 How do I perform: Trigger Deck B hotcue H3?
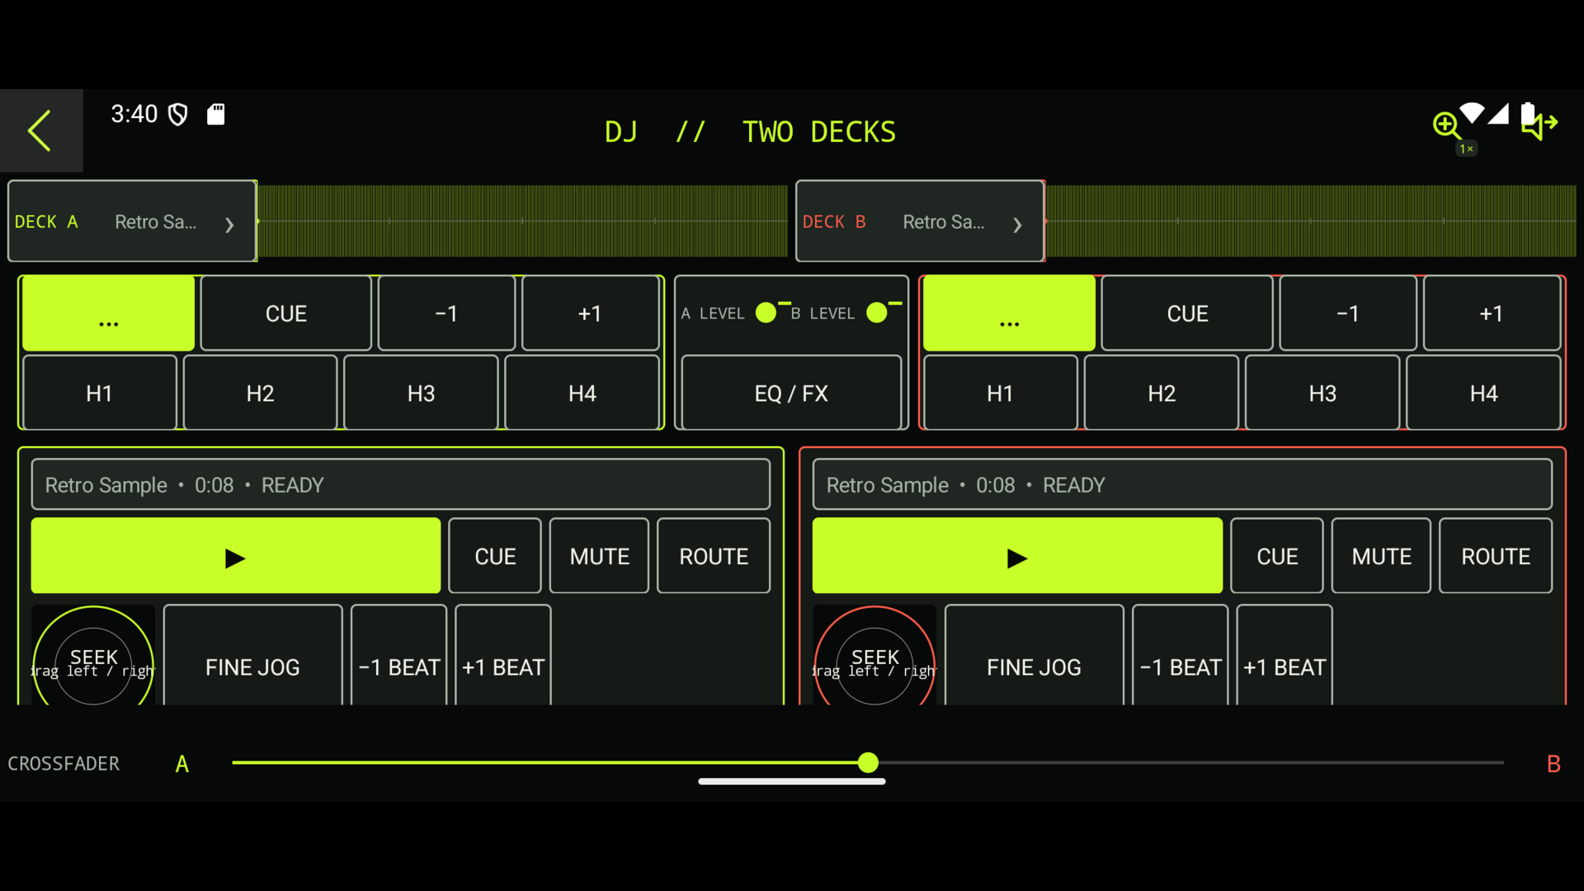pyautogui.click(x=1322, y=393)
